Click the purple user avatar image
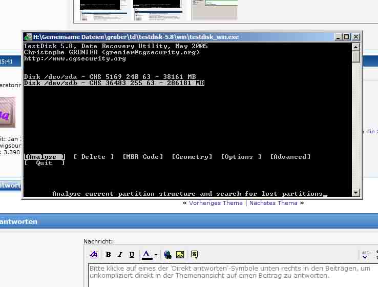The height and width of the screenshot is (287, 378). (x=8, y=112)
